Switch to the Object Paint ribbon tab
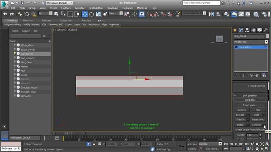 [x=66, y=21]
